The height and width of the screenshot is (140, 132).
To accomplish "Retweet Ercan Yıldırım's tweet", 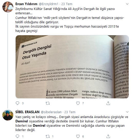I will tap(48, 103).
